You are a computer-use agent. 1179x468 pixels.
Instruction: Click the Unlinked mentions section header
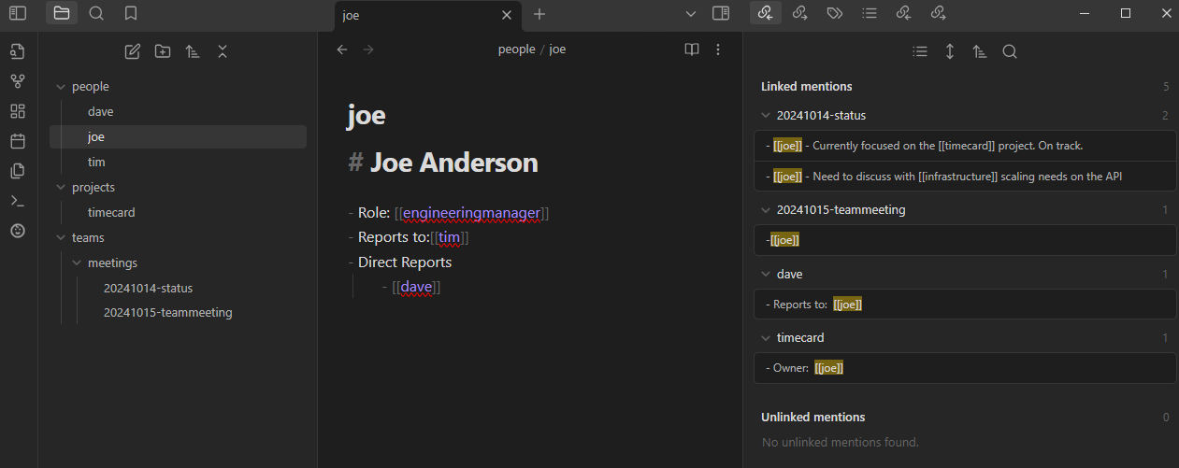[813, 418]
